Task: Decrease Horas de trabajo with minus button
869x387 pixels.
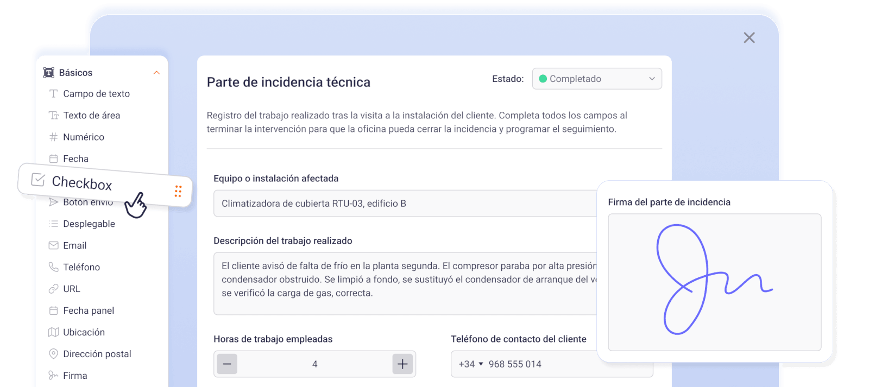Action: 227,364
